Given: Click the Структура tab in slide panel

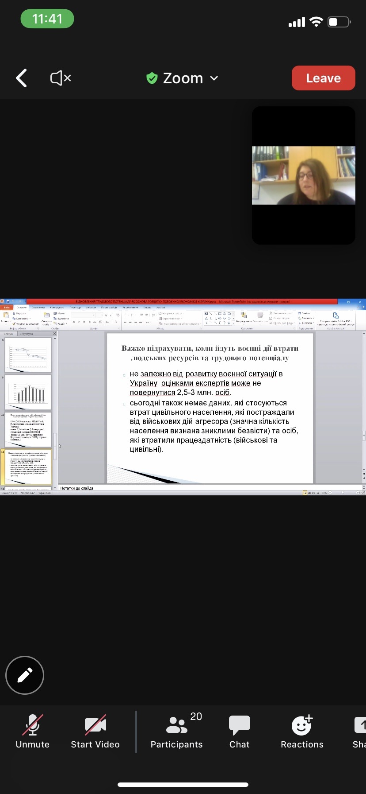Looking at the screenshot, I should 27,334.
